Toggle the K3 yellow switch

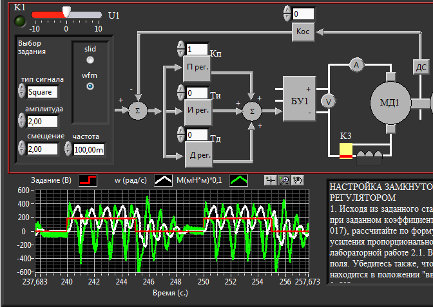click(x=346, y=151)
